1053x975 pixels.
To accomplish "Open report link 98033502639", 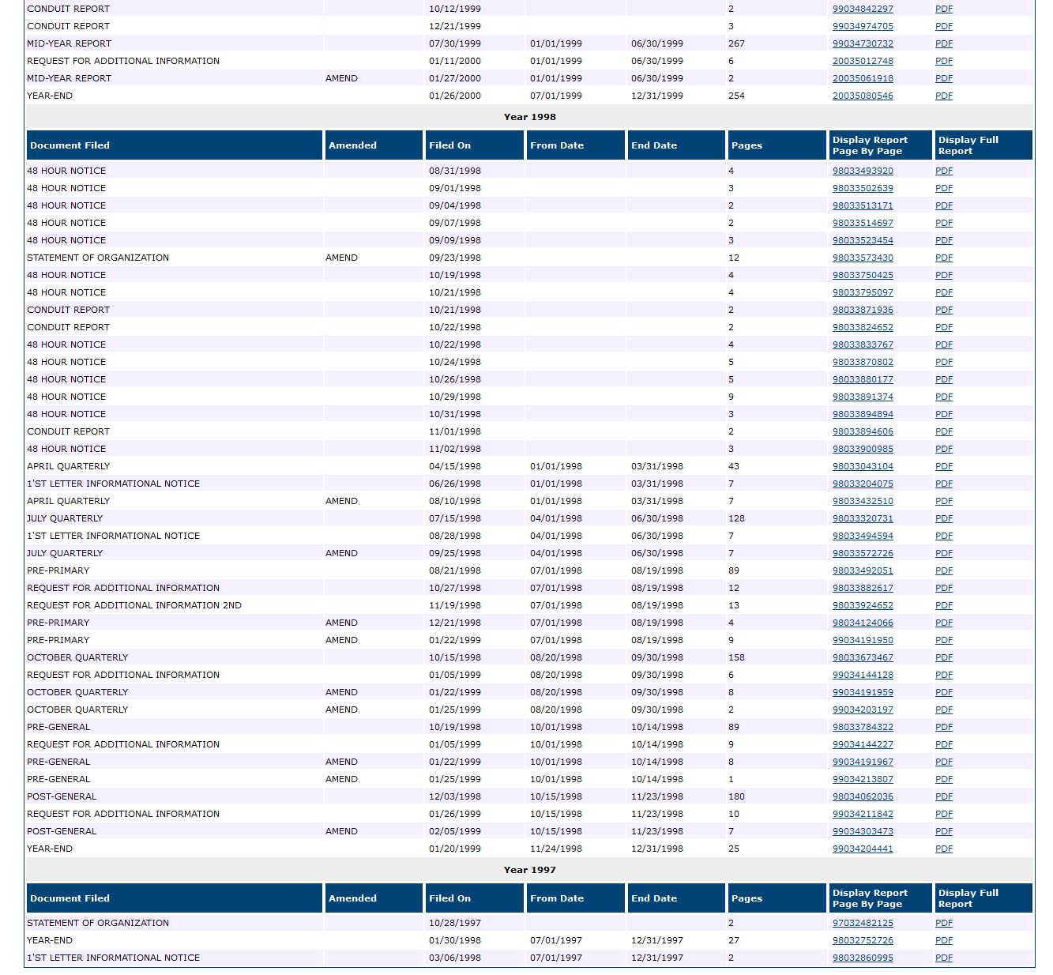I will [x=863, y=188].
